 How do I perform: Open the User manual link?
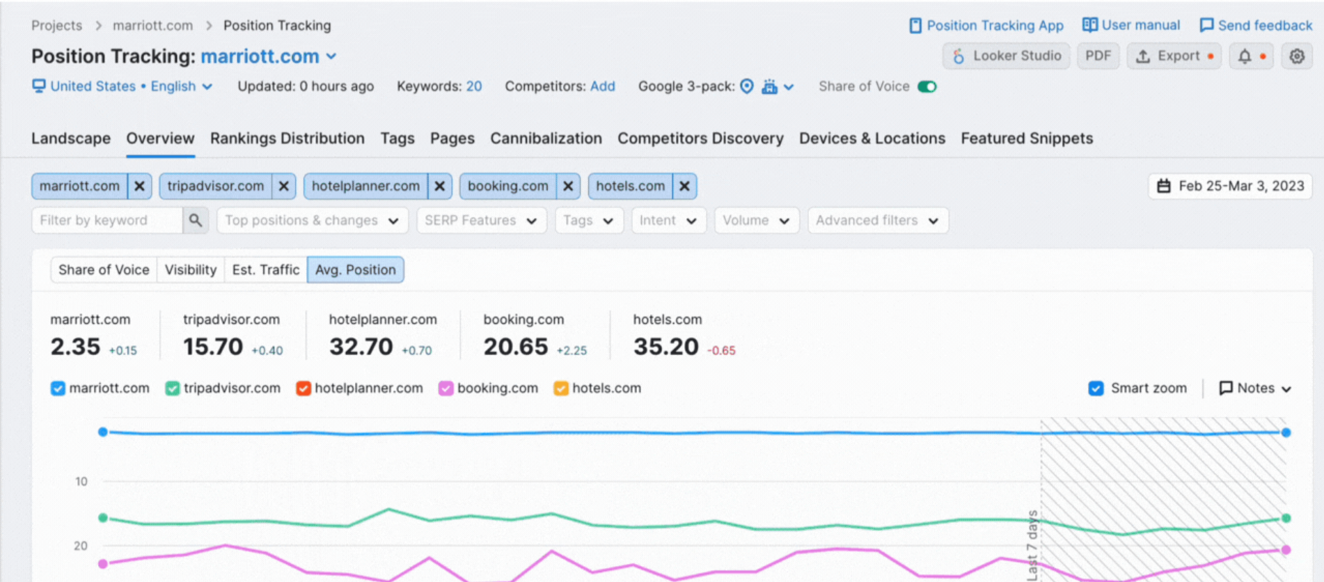point(1131,25)
